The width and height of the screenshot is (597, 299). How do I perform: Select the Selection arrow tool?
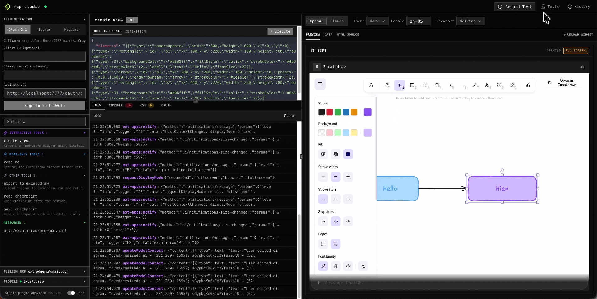tap(400, 85)
